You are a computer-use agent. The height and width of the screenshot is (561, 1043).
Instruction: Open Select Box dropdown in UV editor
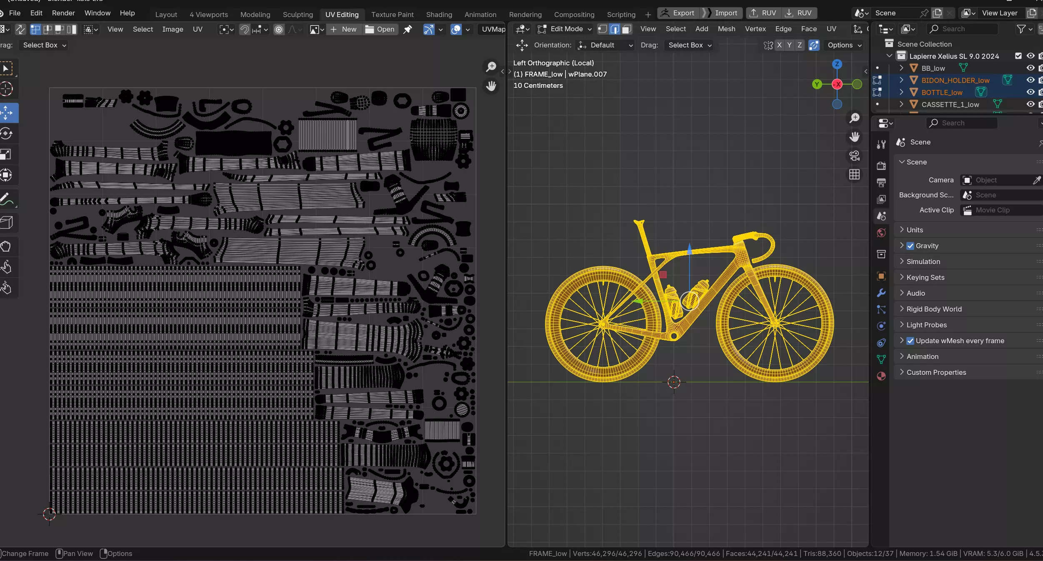tap(43, 45)
